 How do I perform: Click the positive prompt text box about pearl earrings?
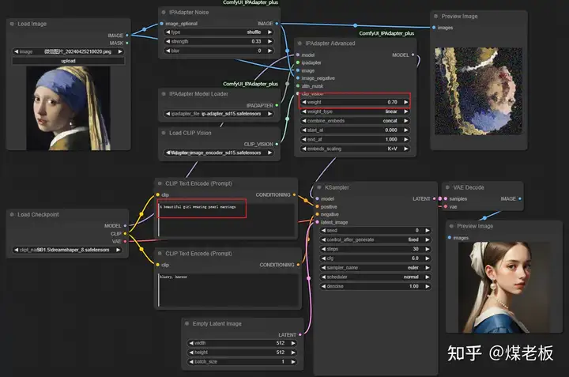tap(226, 219)
